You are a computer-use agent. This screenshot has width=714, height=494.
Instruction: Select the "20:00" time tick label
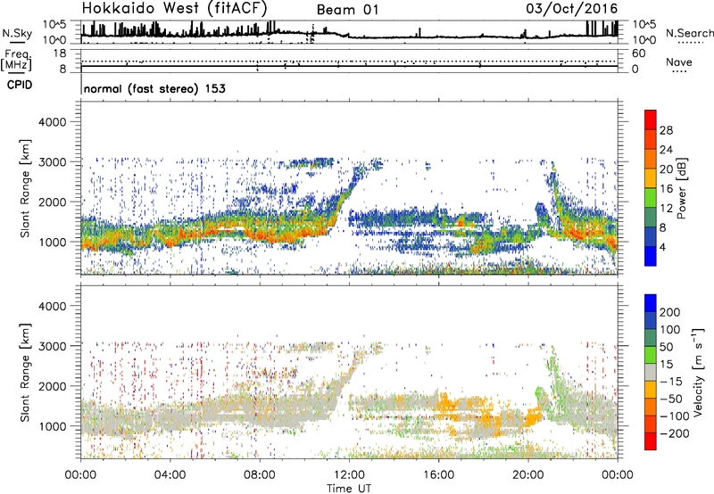pyautogui.click(x=527, y=475)
